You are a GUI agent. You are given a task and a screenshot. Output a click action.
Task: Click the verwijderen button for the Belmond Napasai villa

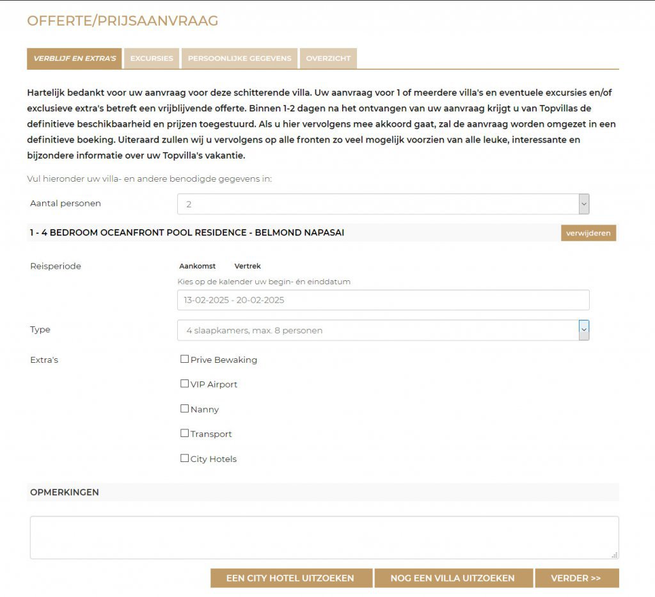588,233
